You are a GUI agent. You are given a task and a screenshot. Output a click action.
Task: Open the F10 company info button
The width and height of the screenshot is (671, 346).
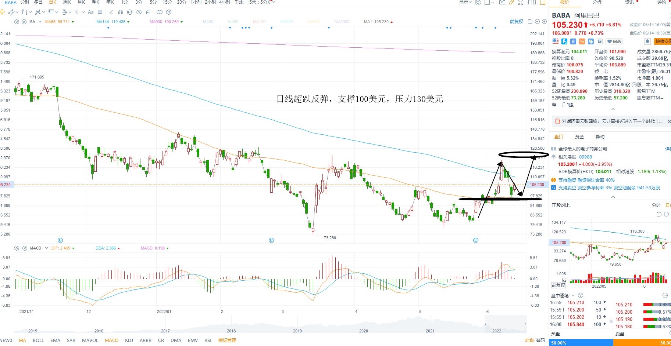pos(532,2)
